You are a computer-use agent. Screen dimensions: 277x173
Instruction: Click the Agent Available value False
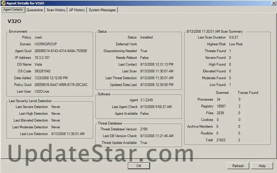click(144, 114)
